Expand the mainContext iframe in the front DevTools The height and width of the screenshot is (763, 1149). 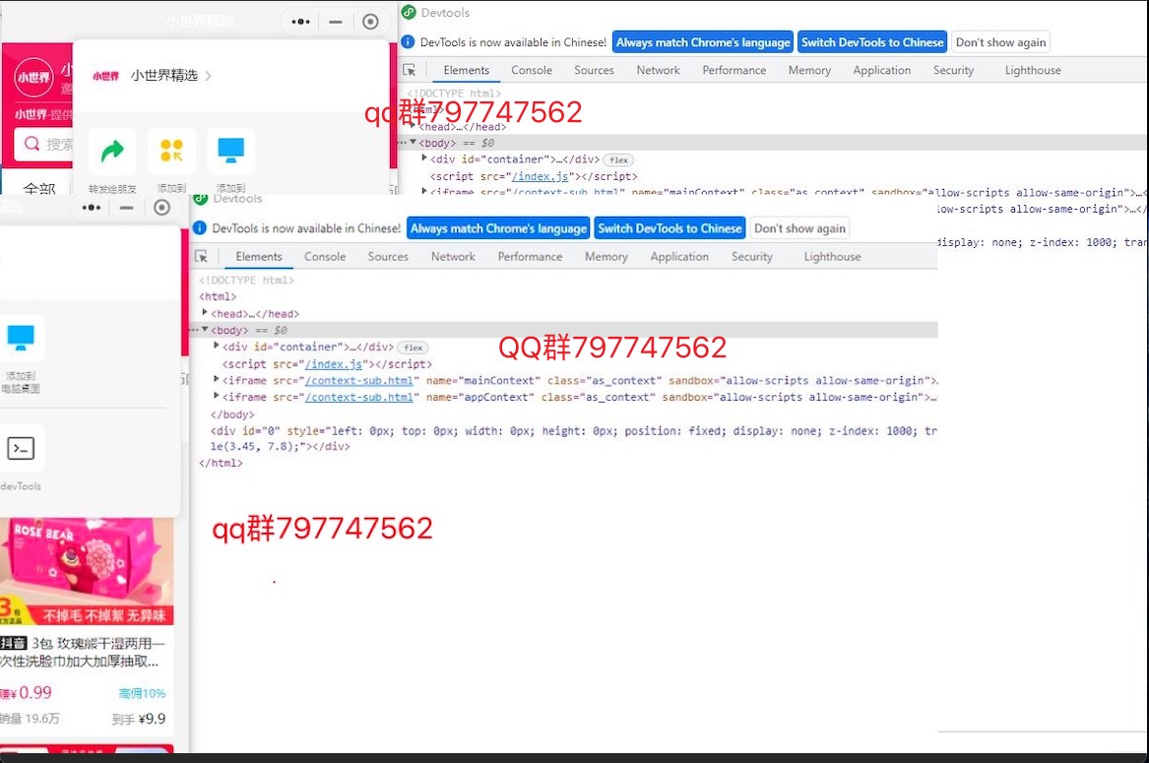click(x=217, y=379)
